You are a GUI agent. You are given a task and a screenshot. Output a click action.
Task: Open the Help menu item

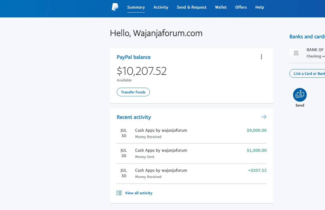[260, 7]
